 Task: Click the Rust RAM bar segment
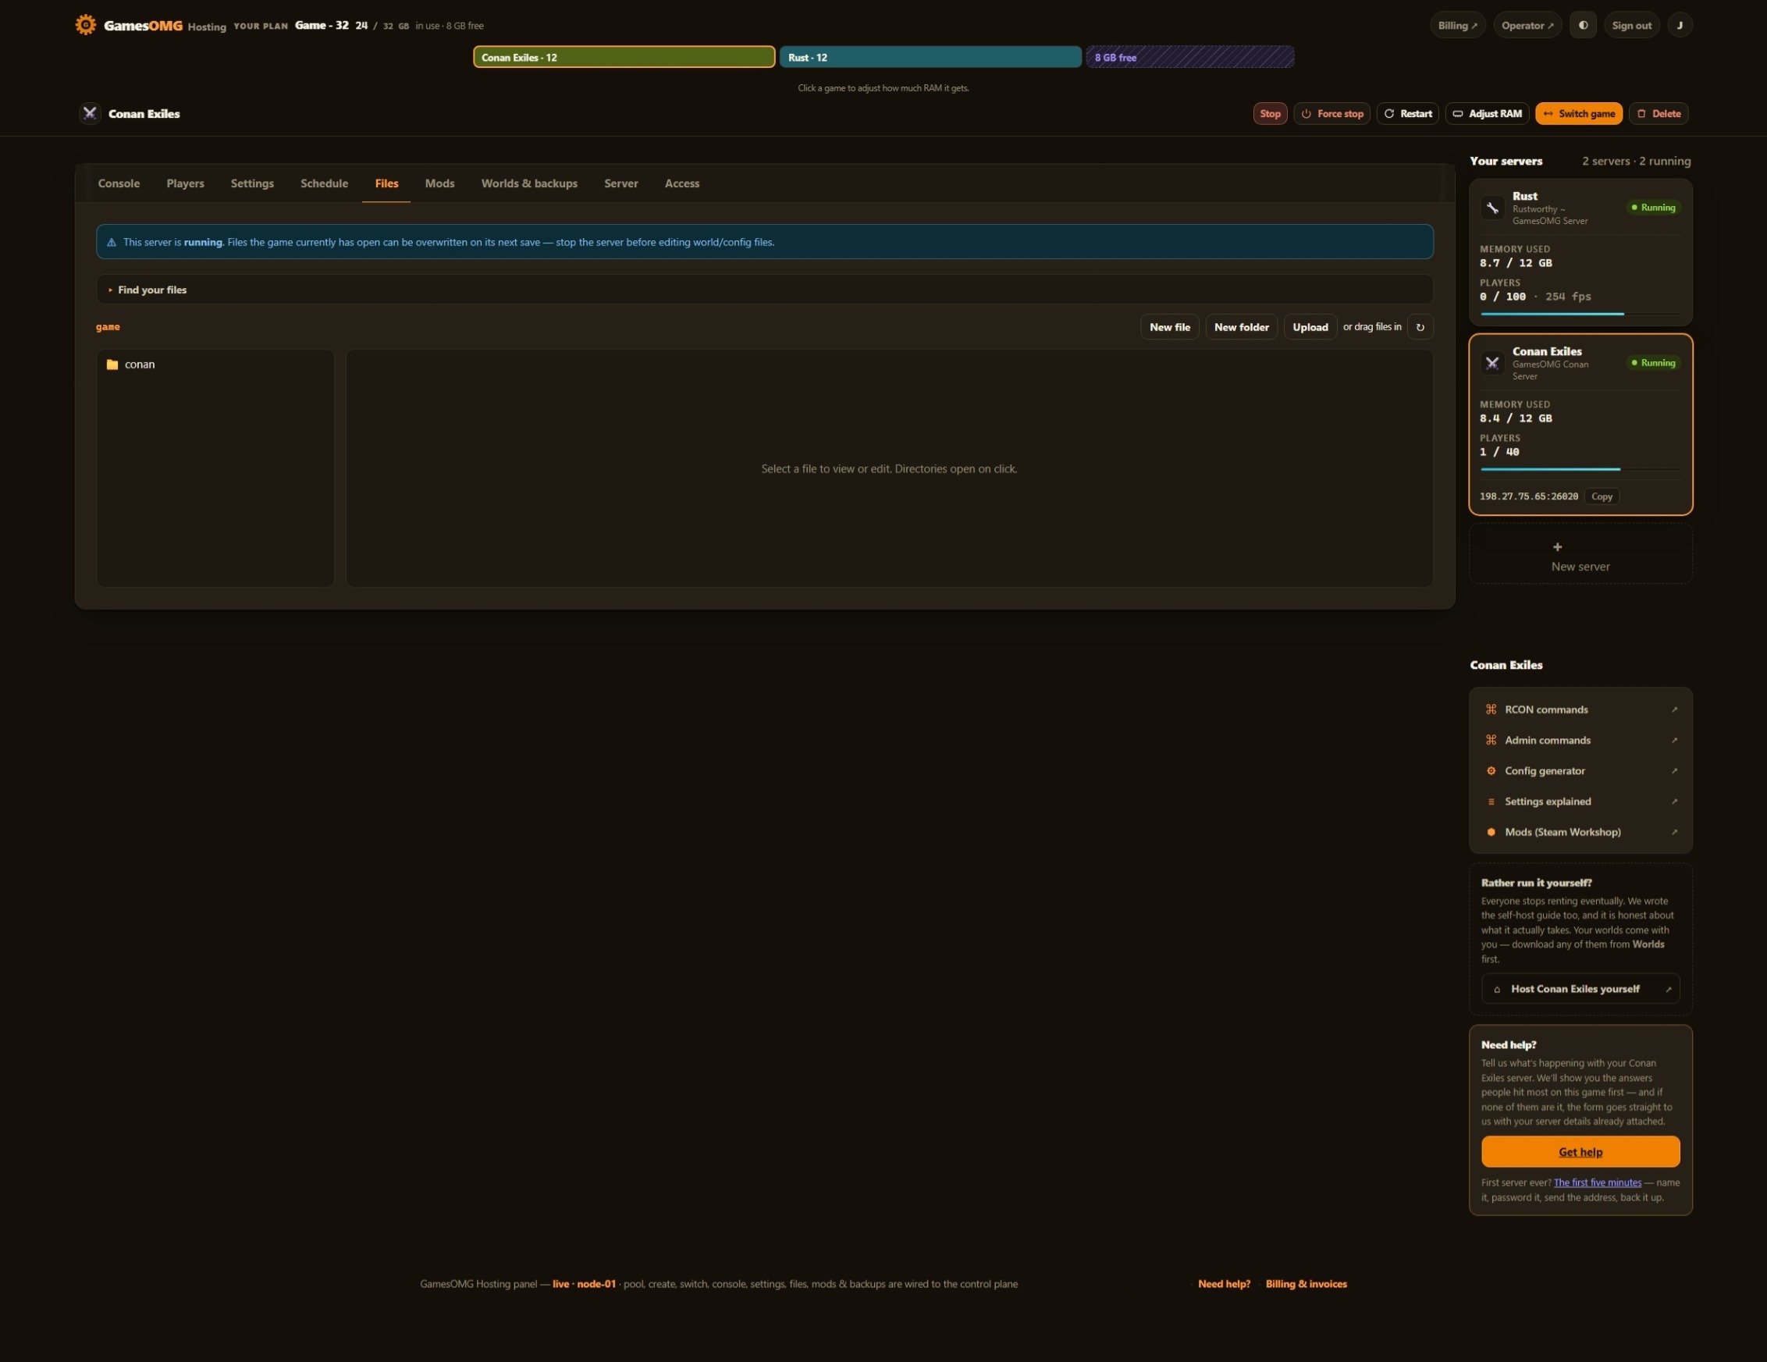tap(930, 57)
